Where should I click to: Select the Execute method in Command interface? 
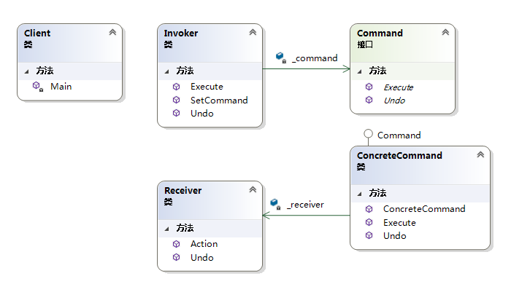[399, 87]
